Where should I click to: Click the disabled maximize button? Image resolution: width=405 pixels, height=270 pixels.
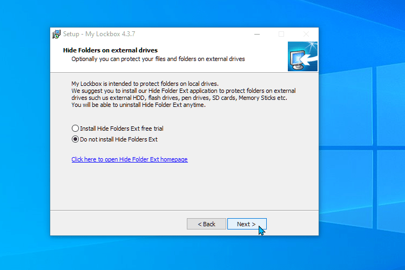point(281,34)
